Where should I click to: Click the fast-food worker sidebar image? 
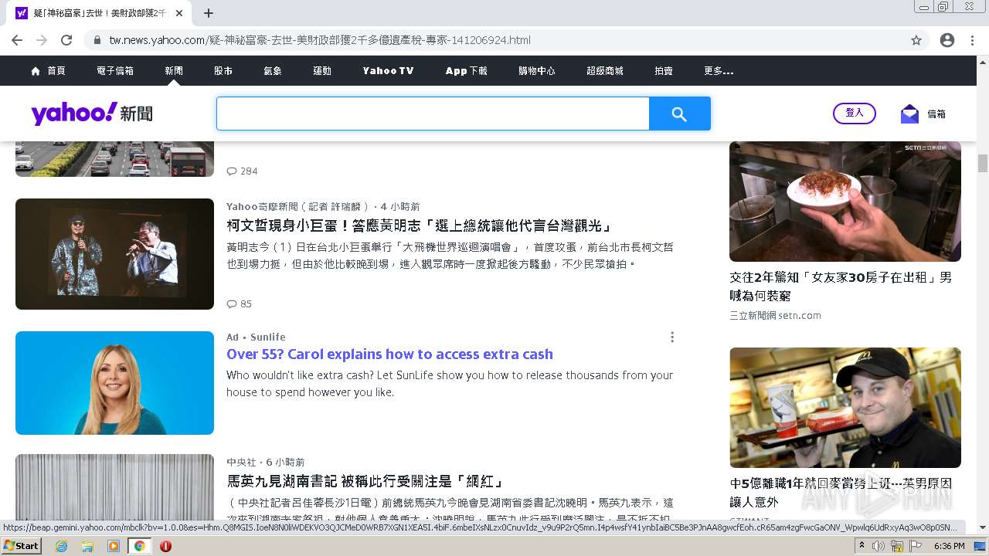(845, 408)
